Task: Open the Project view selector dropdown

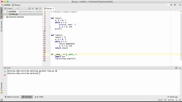Action: (x=17, y=8)
